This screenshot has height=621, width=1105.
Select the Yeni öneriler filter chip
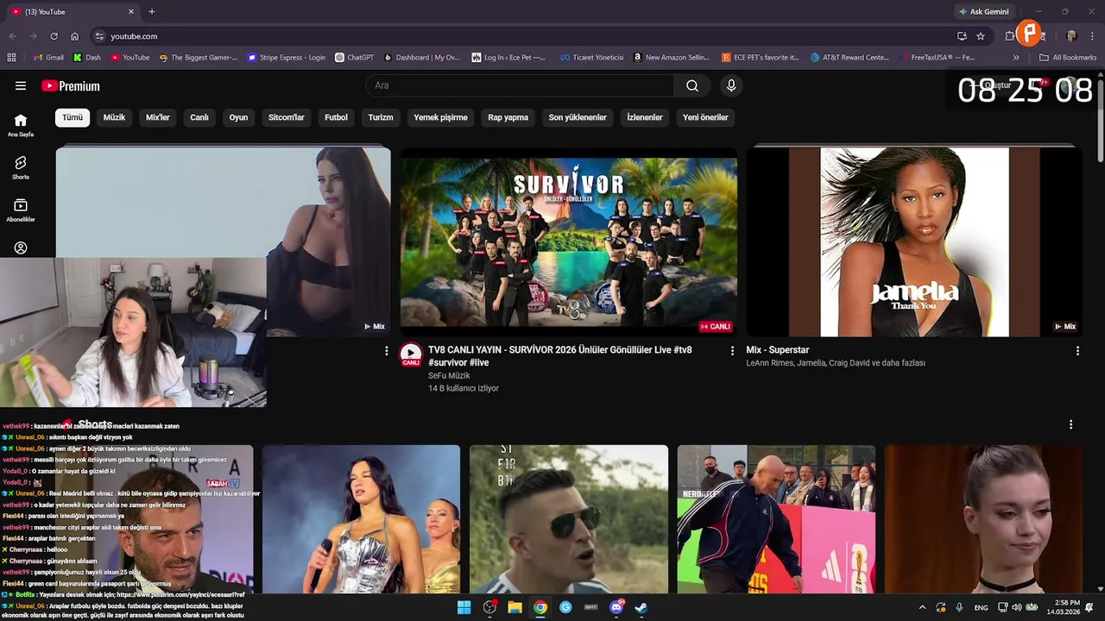(705, 117)
